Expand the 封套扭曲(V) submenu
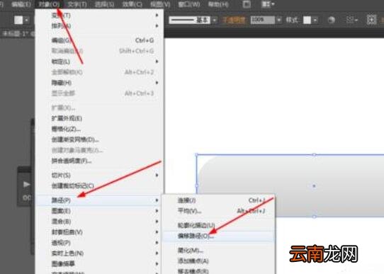The width and height of the screenshot is (384, 274). (x=99, y=232)
